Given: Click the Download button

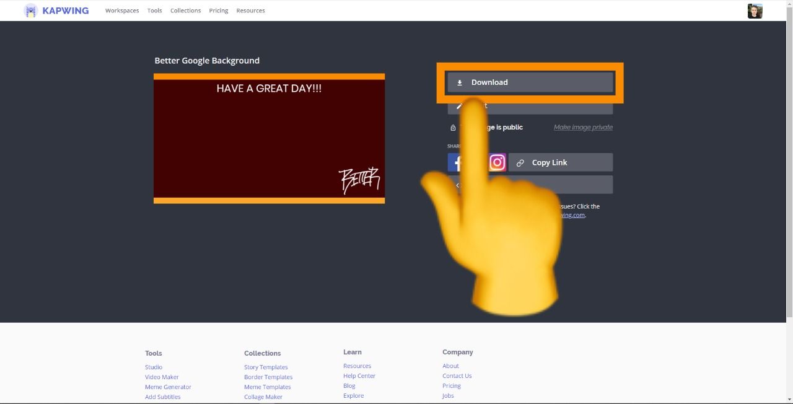Looking at the screenshot, I should click(530, 82).
